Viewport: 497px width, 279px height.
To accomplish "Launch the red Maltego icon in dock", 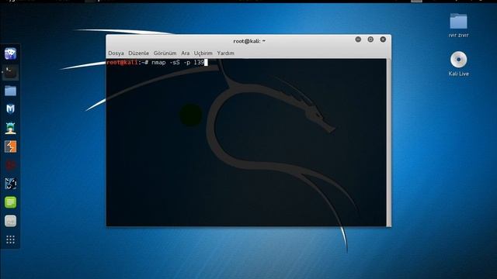I will pyautogui.click(x=10, y=165).
